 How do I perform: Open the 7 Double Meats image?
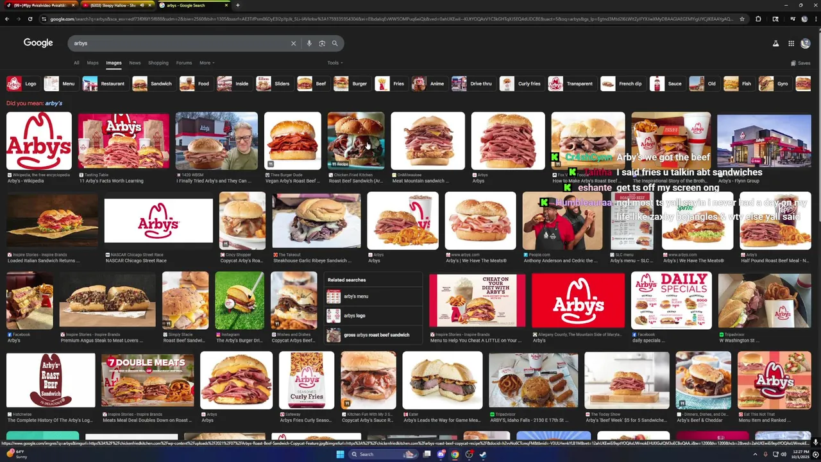(x=148, y=380)
